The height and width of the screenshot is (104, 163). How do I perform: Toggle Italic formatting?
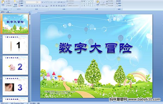[29, 6]
